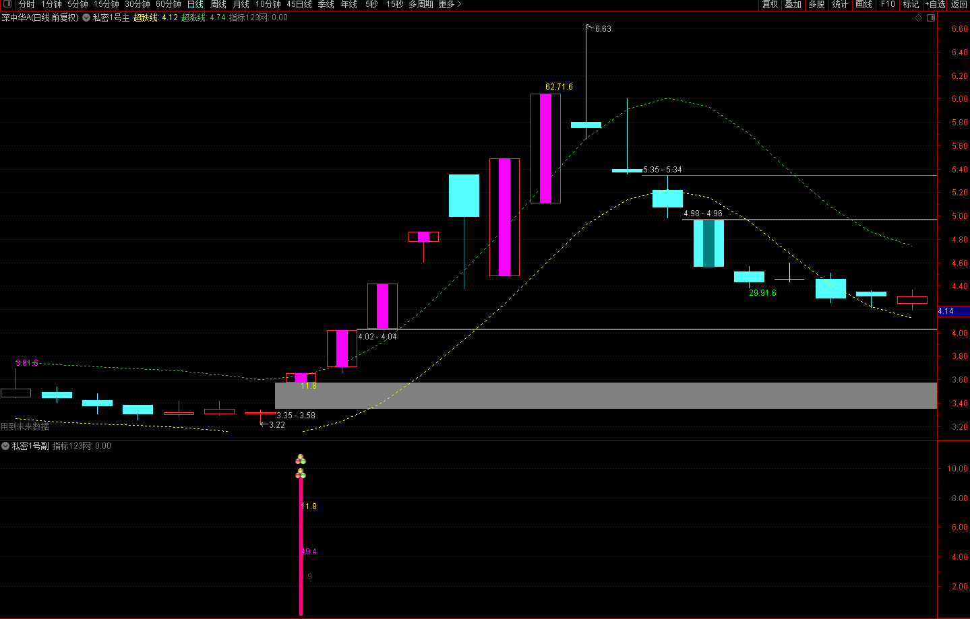This screenshot has height=619, width=970.
Task: Select the 日线 daily period
Action: coord(195,4)
